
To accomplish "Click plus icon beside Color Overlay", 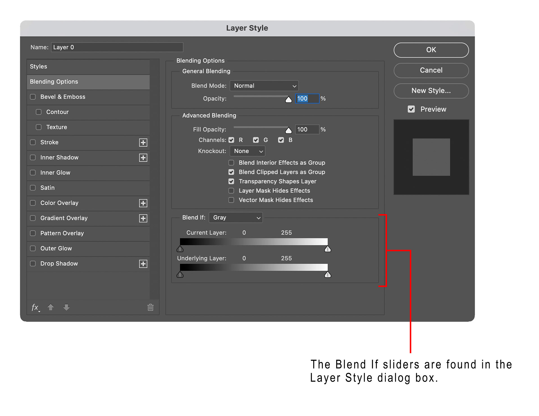I will coord(143,203).
